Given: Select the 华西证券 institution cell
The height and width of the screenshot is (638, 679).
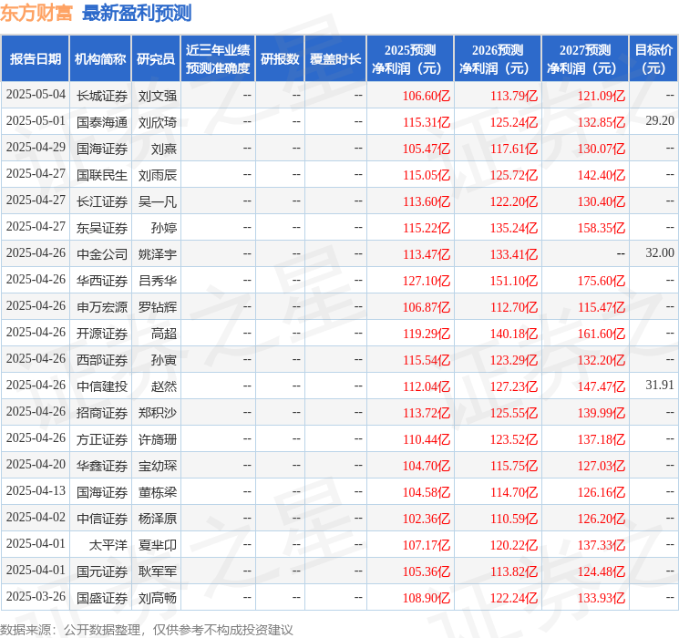Looking at the screenshot, I should pyautogui.click(x=102, y=281).
